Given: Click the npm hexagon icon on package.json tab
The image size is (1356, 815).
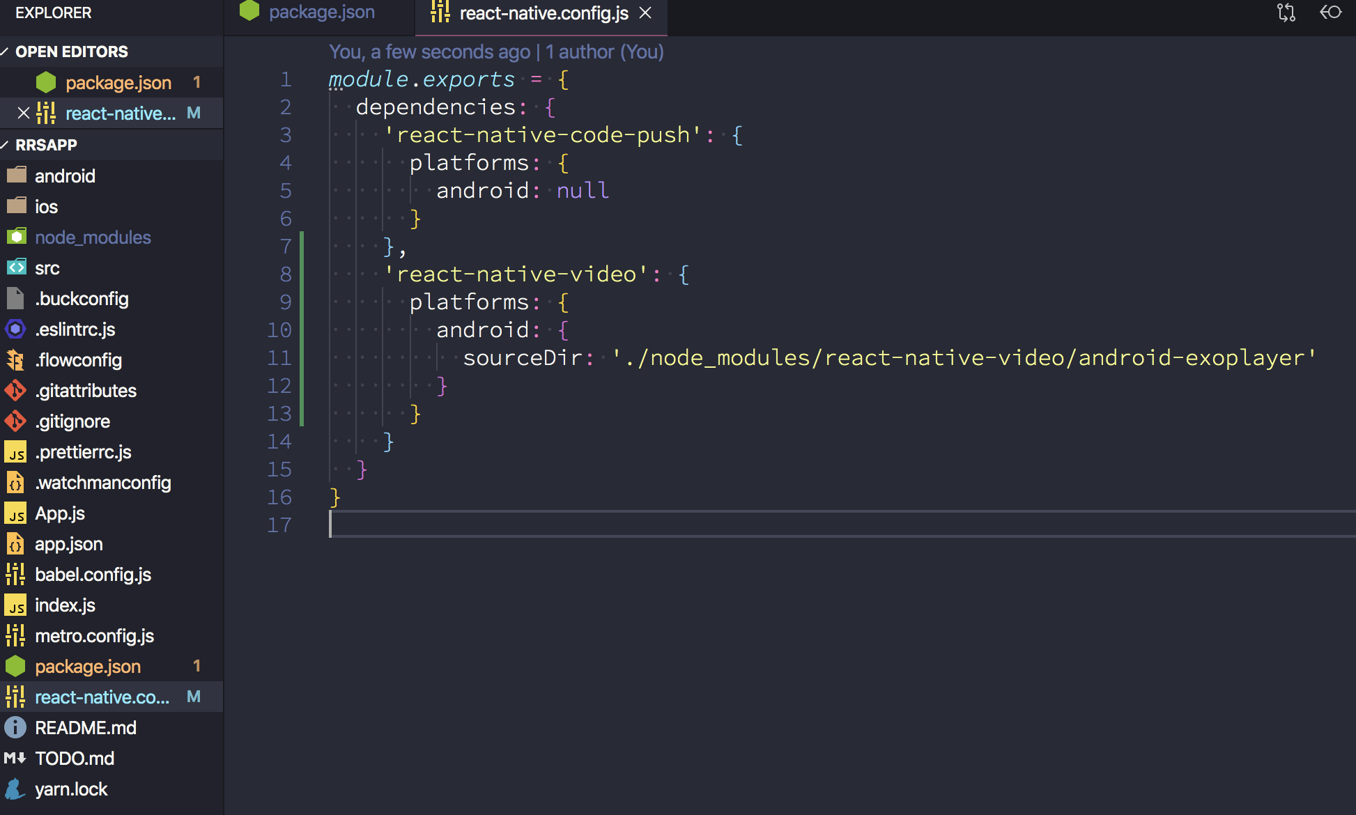Looking at the screenshot, I should pyautogui.click(x=249, y=12).
